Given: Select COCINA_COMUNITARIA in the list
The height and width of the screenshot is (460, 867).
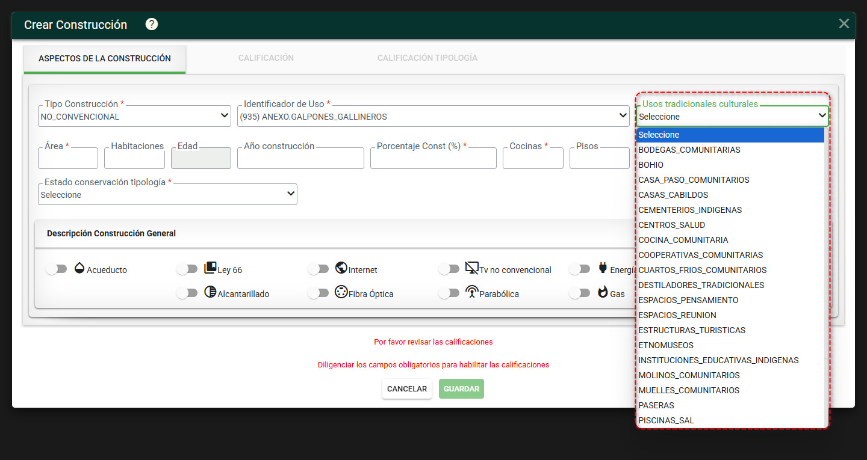Looking at the screenshot, I should click(730, 240).
